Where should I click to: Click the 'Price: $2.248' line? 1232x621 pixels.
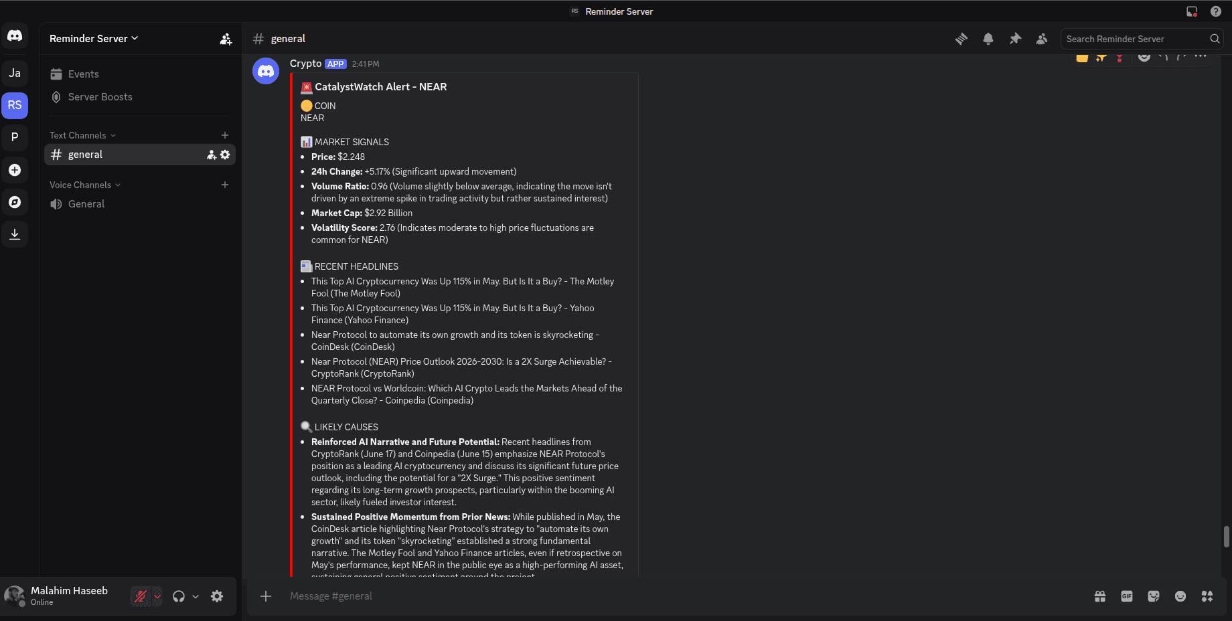pyautogui.click(x=338, y=157)
